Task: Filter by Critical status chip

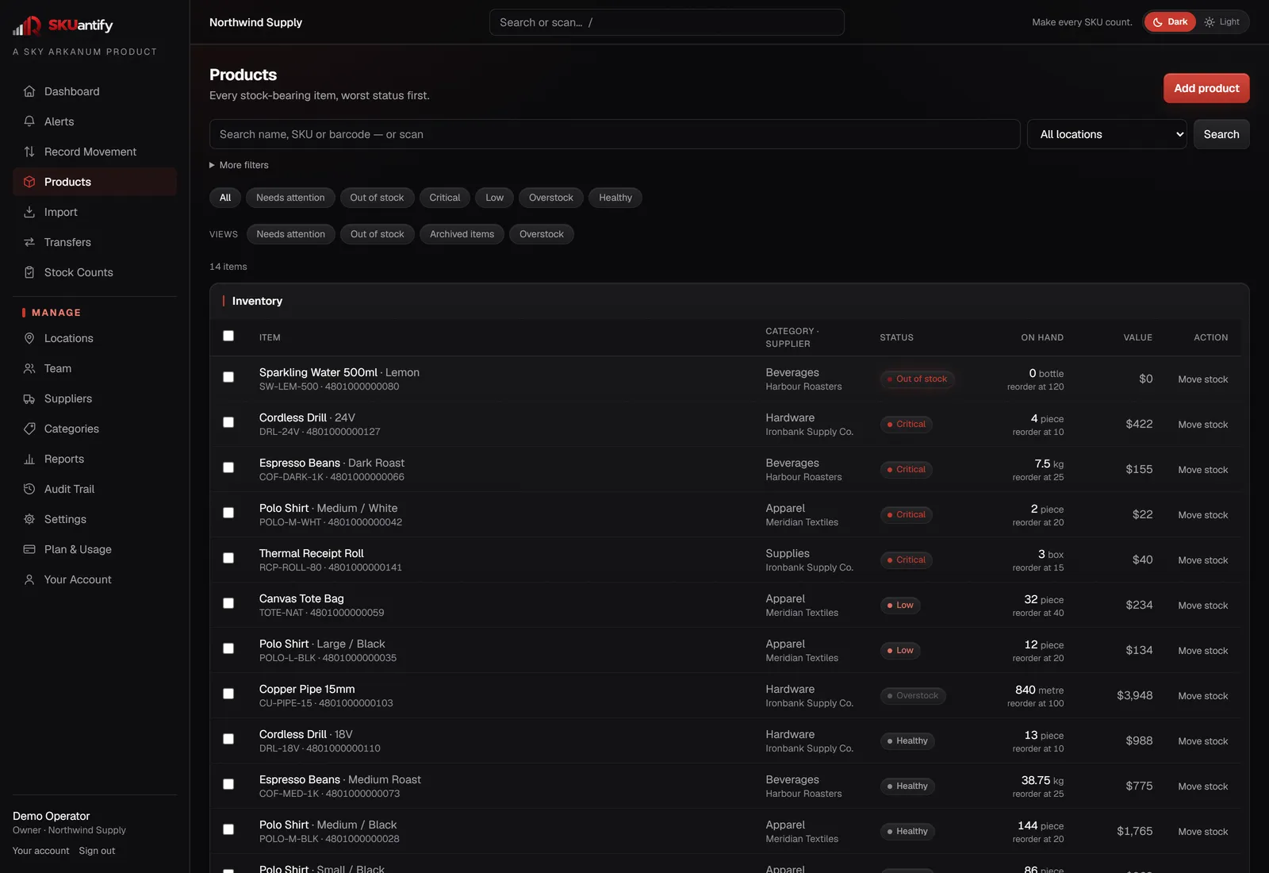Action: point(445,198)
